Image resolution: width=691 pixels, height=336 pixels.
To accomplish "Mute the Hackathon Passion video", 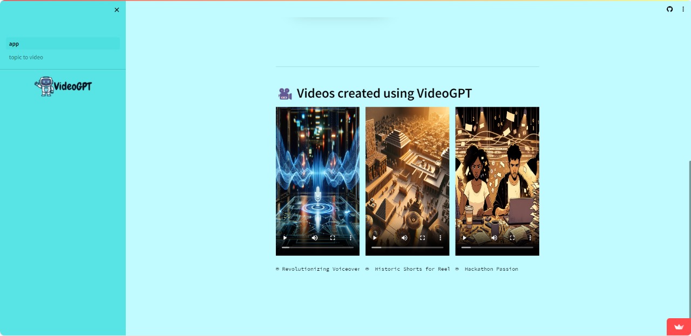I will [494, 237].
